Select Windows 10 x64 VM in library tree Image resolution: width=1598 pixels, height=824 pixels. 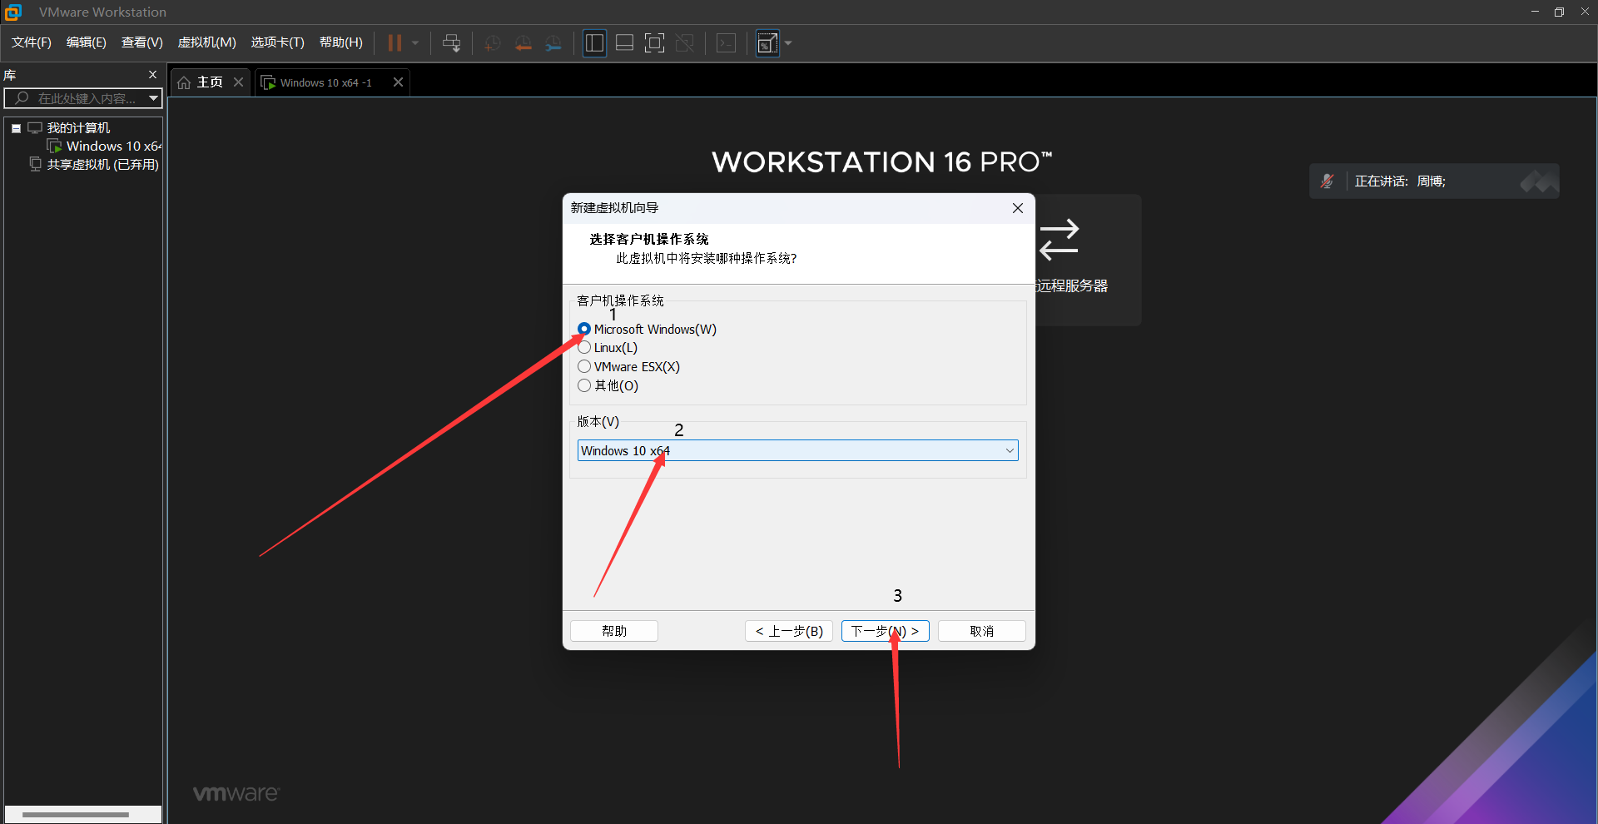pyautogui.click(x=114, y=146)
